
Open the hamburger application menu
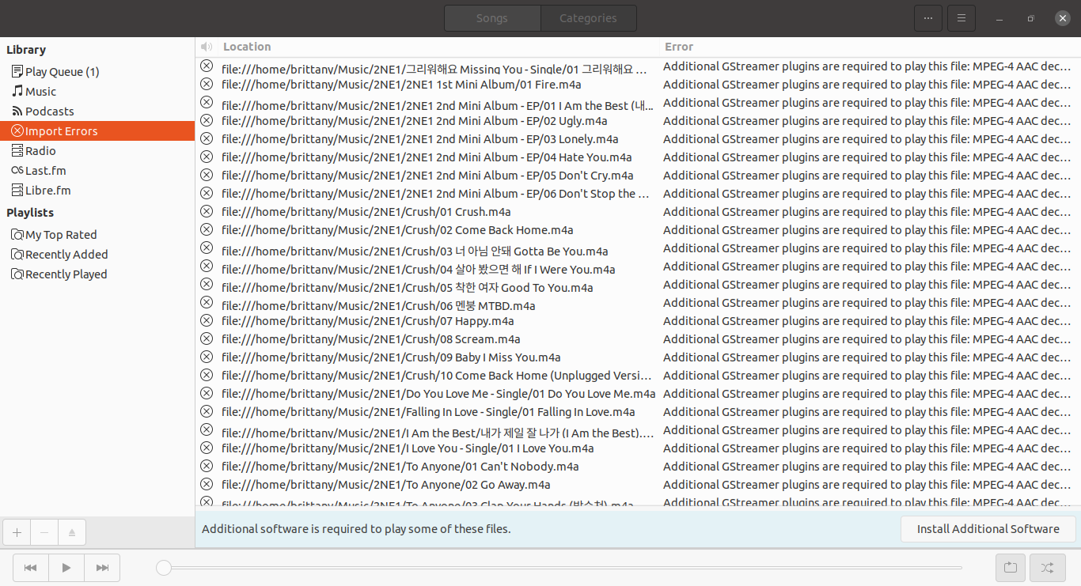pyautogui.click(x=962, y=18)
